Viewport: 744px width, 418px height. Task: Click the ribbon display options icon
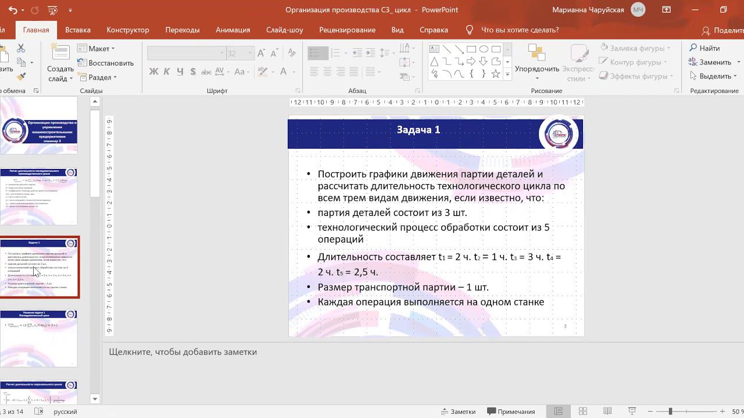click(667, 10)
